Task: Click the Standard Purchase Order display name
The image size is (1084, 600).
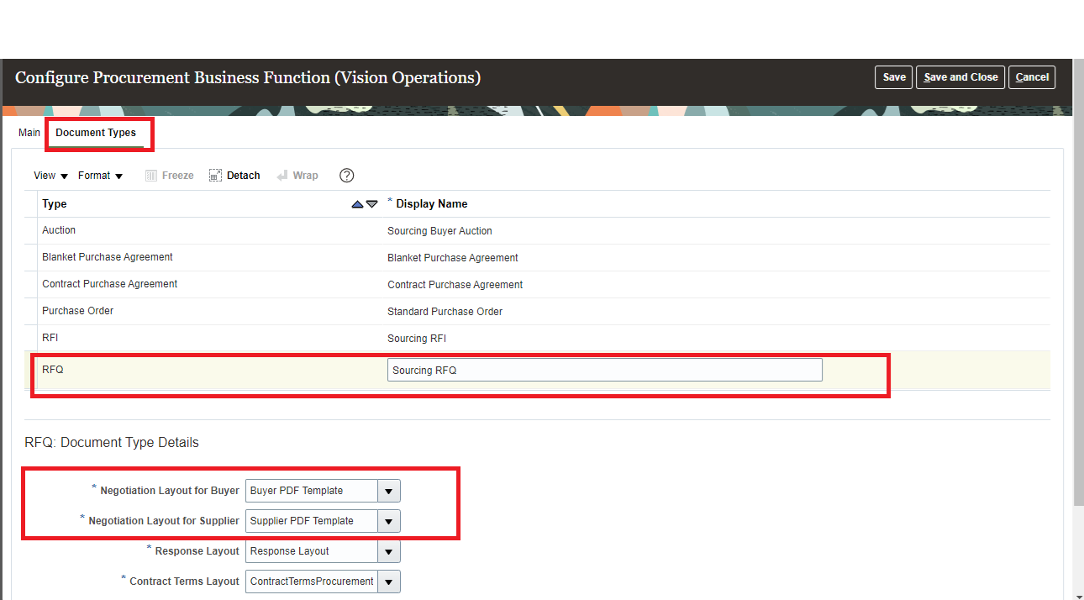Action: click(445, 312)
